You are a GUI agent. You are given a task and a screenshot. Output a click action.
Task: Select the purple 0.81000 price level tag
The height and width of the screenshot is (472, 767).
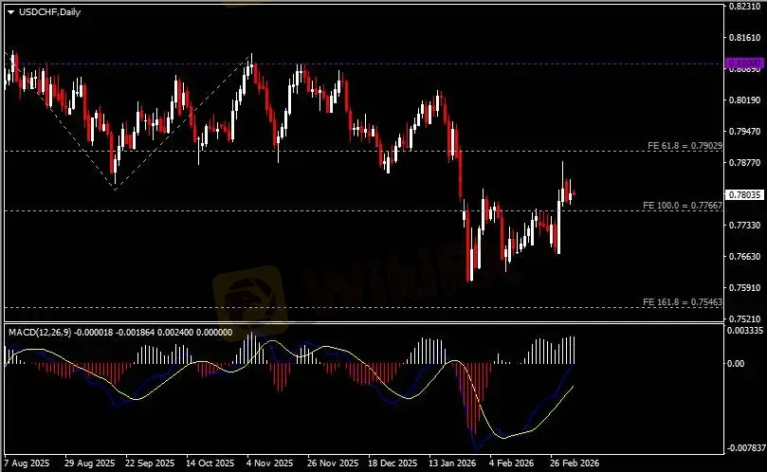click(743, 64)
